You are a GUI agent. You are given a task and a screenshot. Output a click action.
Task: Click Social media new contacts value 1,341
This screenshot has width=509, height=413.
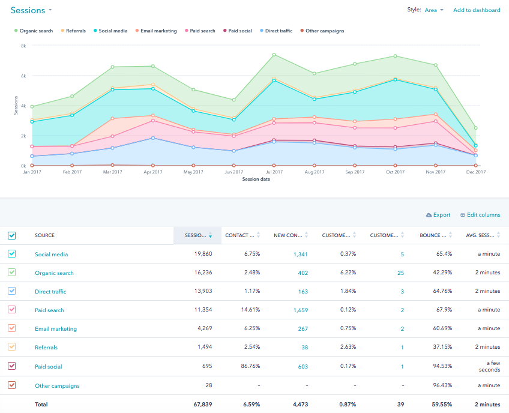[301, 255]
